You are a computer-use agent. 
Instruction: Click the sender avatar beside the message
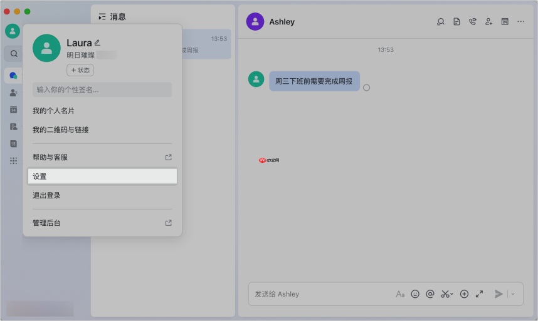[256, 79]
